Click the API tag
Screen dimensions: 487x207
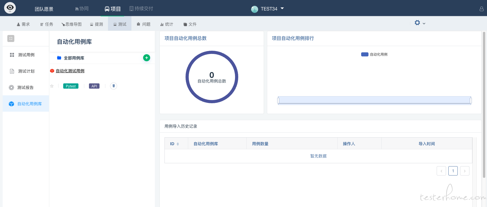(94, 86)
